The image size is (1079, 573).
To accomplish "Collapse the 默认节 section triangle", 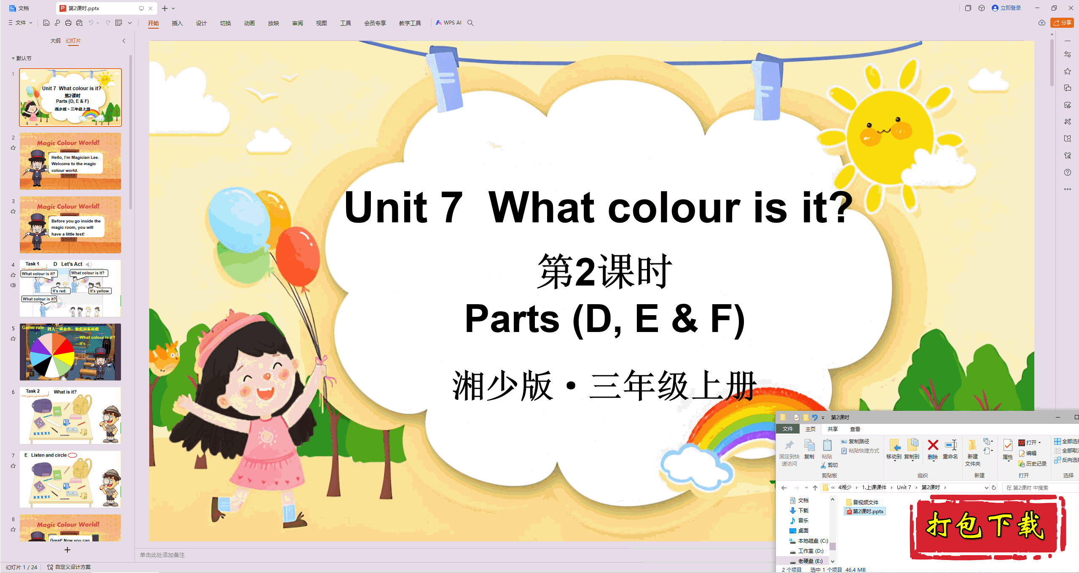I will click(x=13, y=59).
